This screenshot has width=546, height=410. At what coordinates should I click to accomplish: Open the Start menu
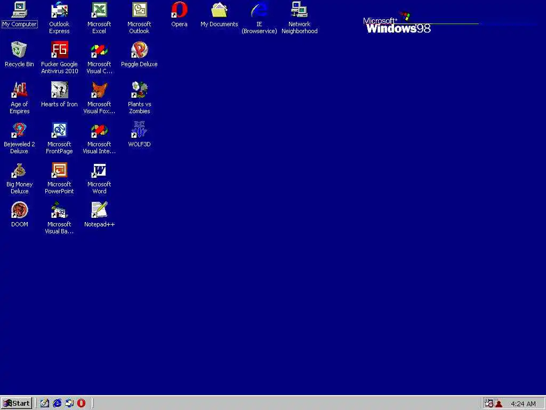point(17,404)
